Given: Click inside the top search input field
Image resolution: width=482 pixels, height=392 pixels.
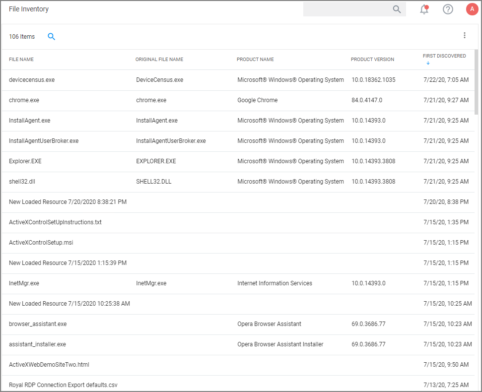Looking at the screenshot, I should point(347,9).
